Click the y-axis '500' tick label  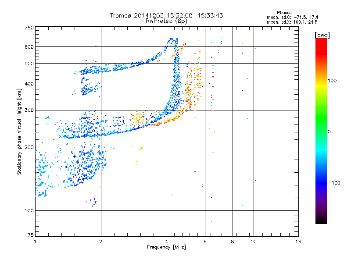(29, 64)
